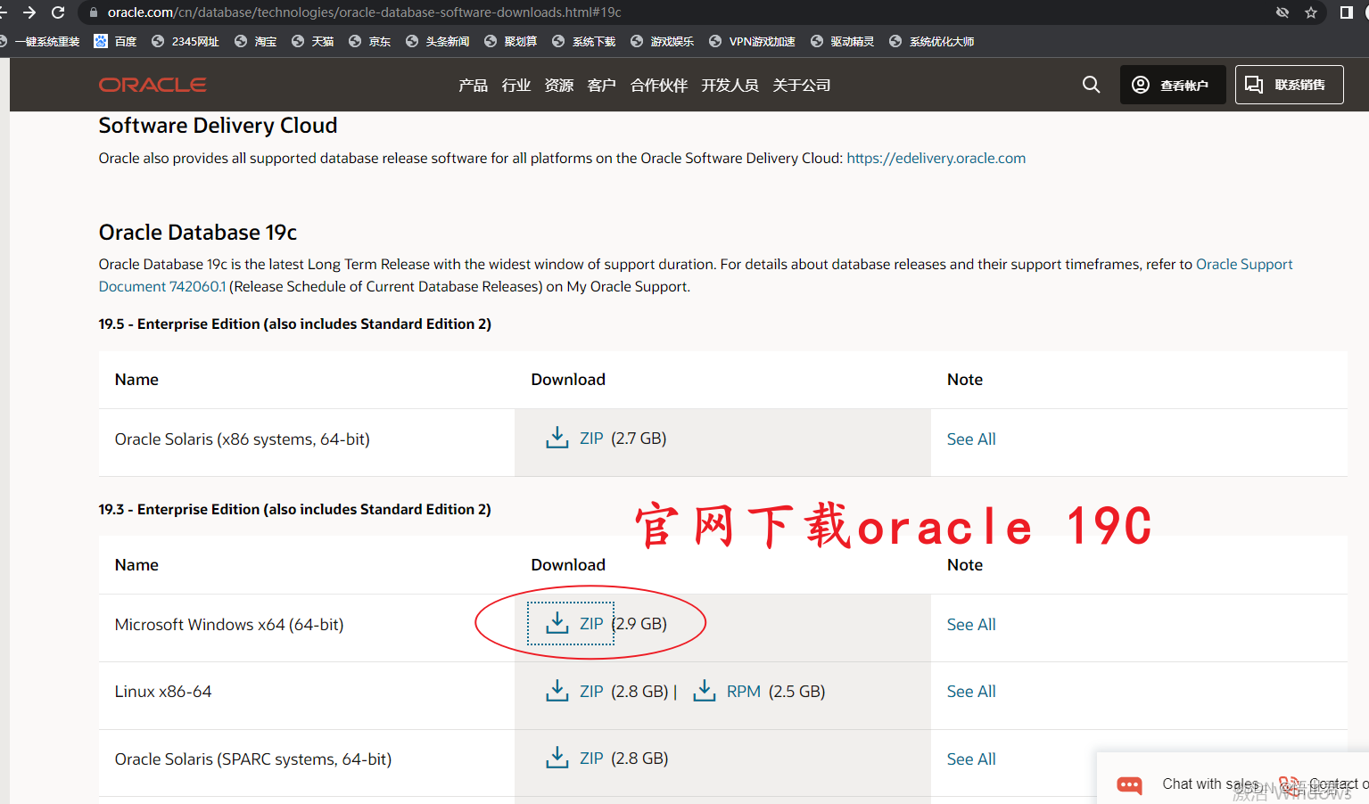Open the browser side panel icon
The image size is (1369, 804).
coord(1347,12)
